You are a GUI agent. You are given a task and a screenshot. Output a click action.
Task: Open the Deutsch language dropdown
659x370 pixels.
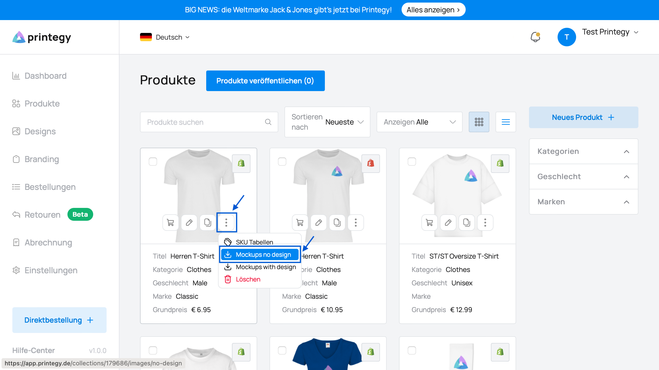[165, 37]
